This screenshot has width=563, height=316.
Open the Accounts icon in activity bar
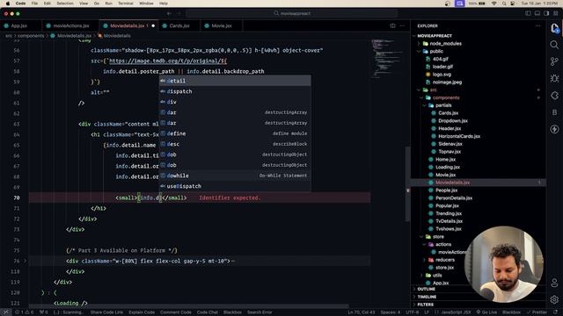tap(554, 283)
